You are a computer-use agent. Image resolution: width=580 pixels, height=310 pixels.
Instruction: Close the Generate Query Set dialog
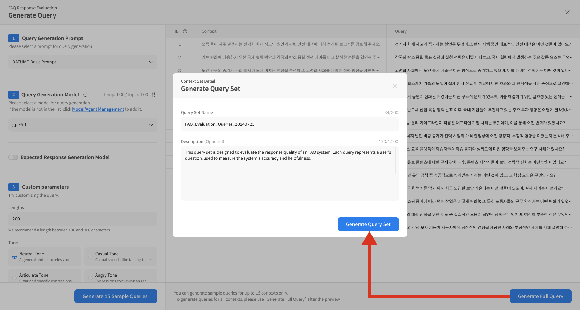coord(395,86)
